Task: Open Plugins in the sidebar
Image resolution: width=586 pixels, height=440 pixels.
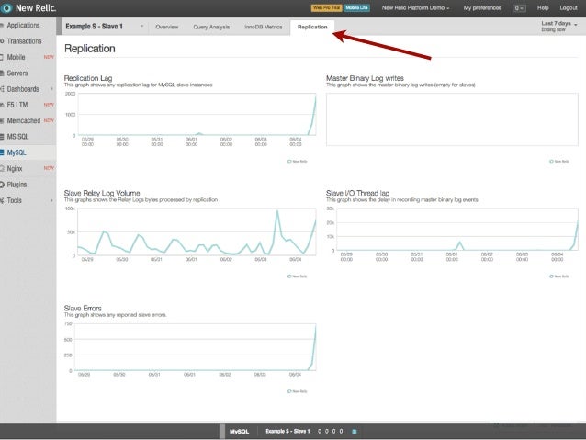Action: click(17, 185)
